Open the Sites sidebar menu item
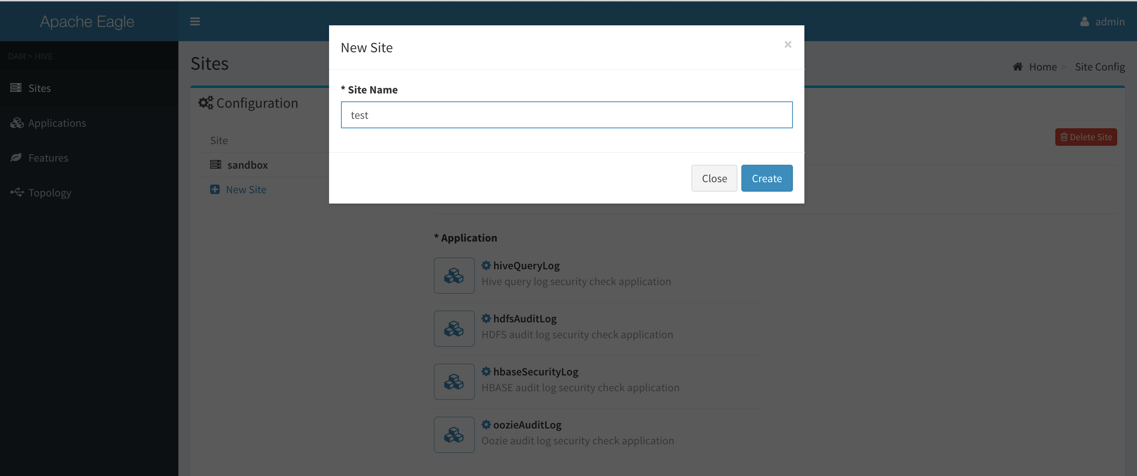The image size is (1137, 476). [39, 88]
